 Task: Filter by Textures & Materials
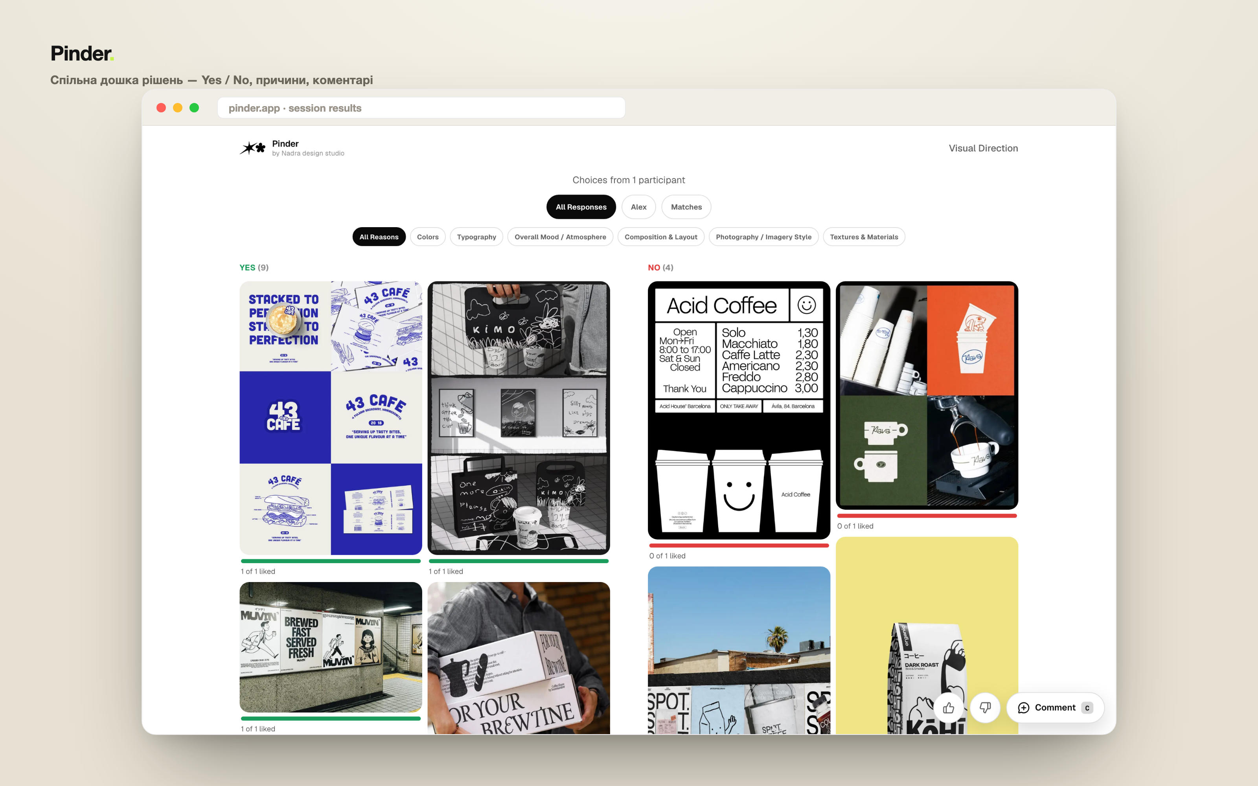pyautogui.click(x=864, y=237)
